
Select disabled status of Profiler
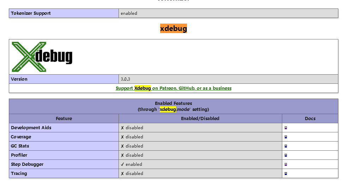coord(132,155)
